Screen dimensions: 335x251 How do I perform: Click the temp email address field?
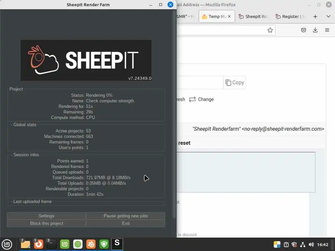pos(200,82)
